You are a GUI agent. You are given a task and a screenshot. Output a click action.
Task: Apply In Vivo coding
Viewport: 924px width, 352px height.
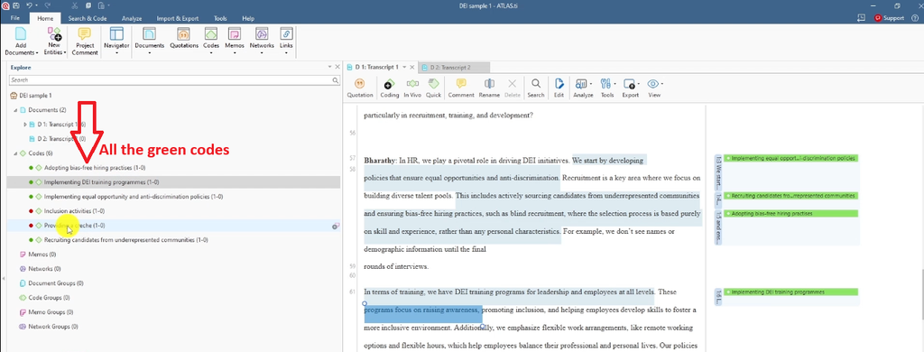(411, 88)
